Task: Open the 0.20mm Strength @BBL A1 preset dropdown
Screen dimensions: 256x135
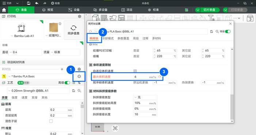Action: (x=38, y=91)
